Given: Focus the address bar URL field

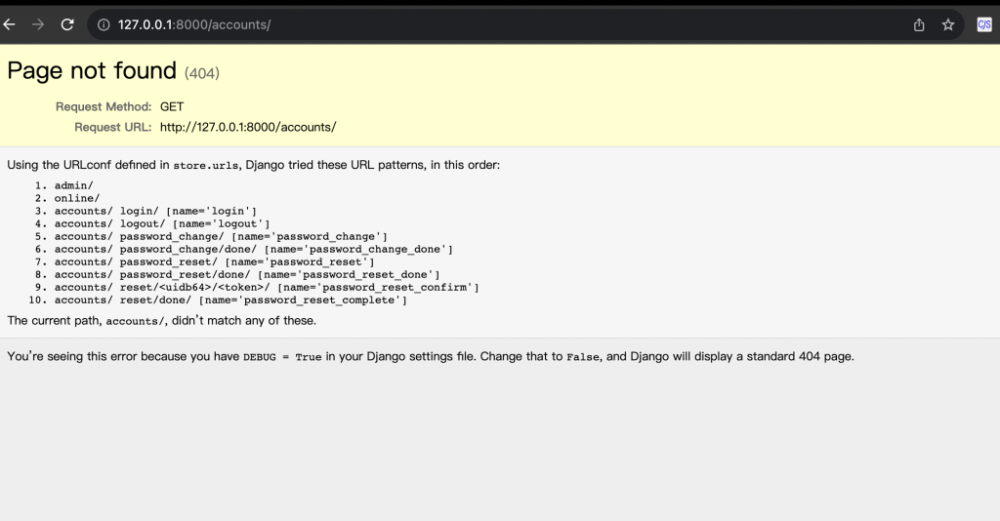Looking at the screenshot, I should pyautogui.click(x=488, y=25).
